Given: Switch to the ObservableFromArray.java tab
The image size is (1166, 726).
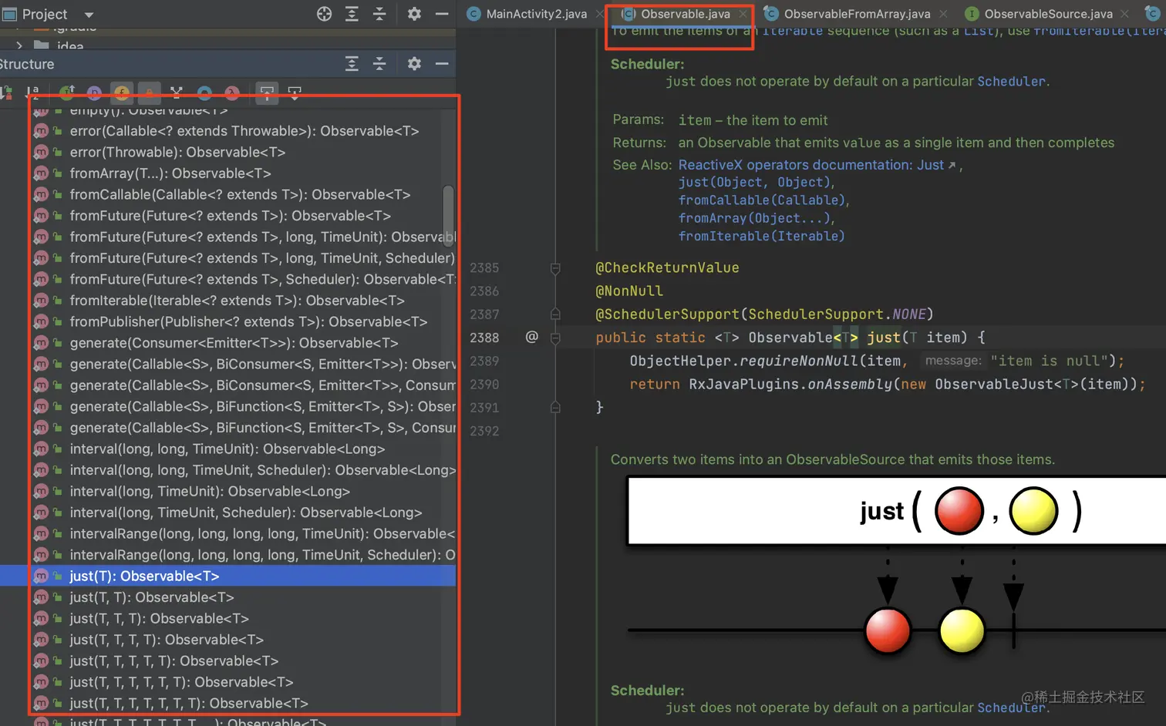Looking at the screenshot, I should [857, 14].
